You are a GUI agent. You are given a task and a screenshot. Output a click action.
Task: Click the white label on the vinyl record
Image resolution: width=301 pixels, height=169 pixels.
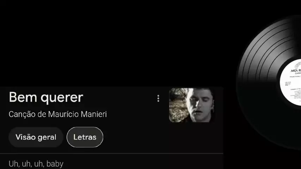pos(290,82)
